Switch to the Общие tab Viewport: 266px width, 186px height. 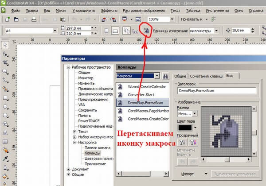coord(180,77)
